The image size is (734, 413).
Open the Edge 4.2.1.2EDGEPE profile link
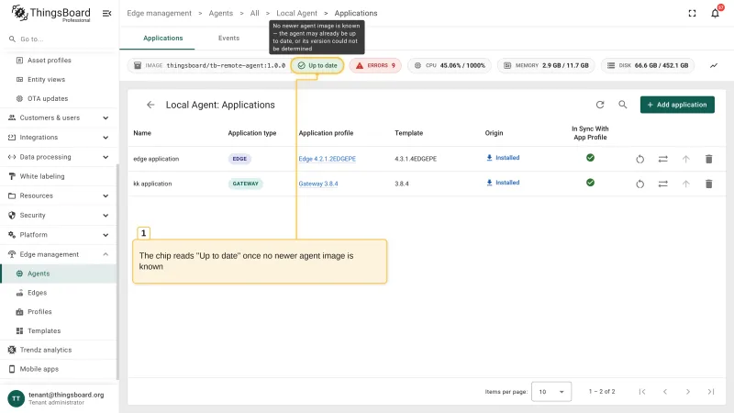tap(327, 159)
